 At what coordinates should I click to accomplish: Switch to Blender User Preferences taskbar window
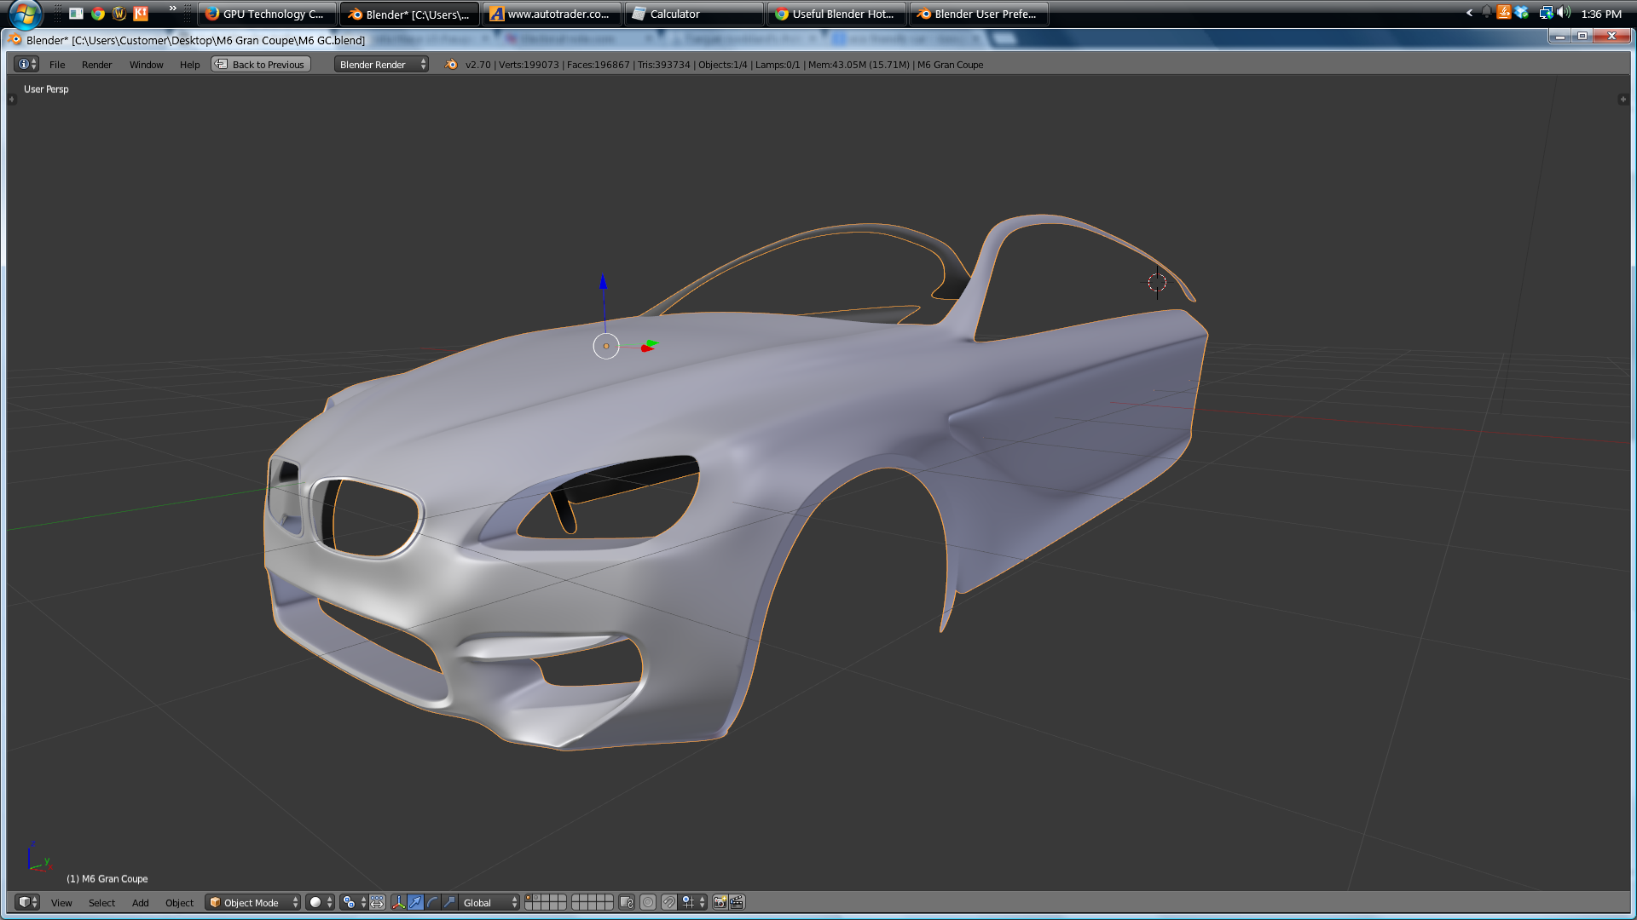coord(980,14)
